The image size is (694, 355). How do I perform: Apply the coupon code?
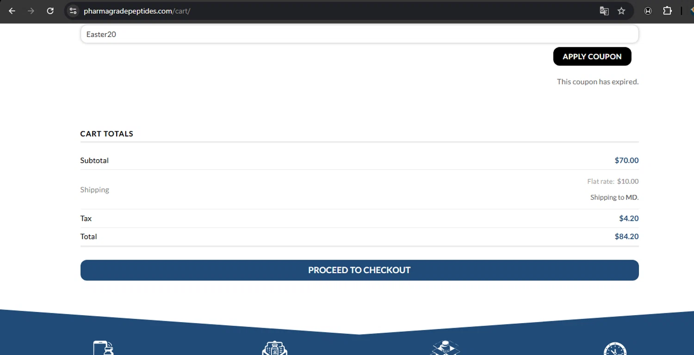(592, 56)
